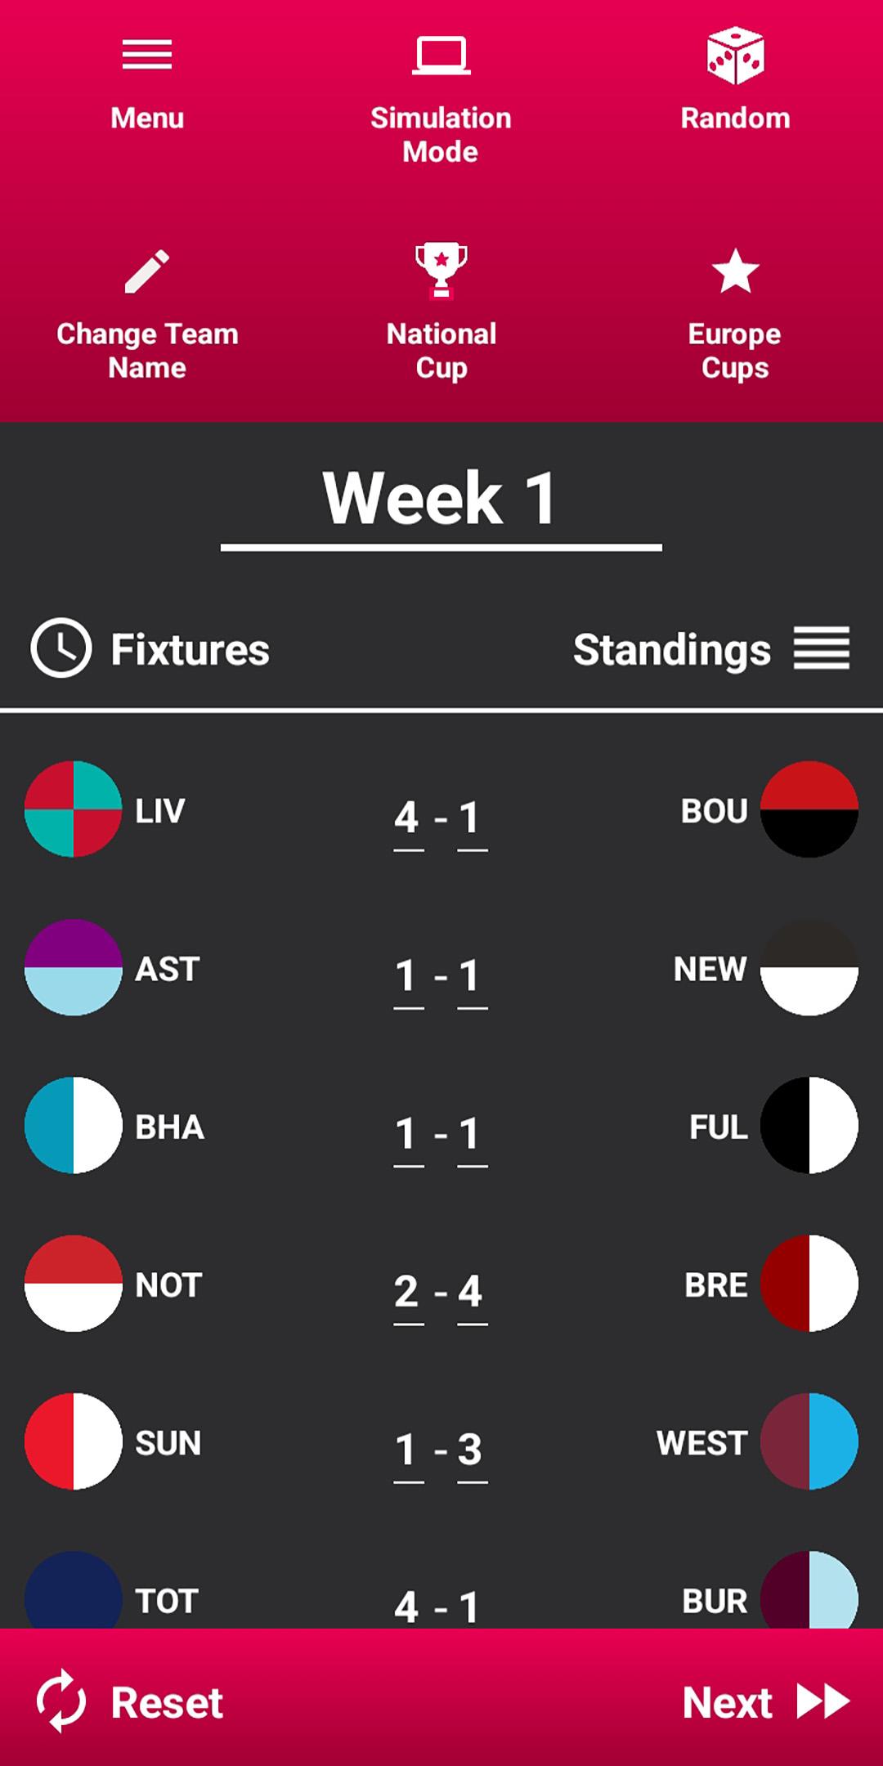Open the Europe Cups star icon

point(735,271)
